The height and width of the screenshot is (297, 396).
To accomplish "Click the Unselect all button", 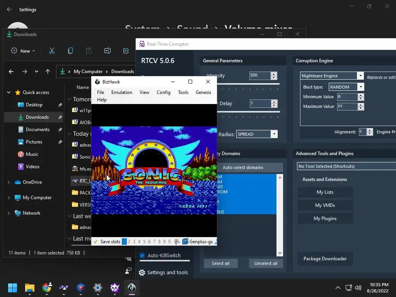I will (x=266, y=263).
